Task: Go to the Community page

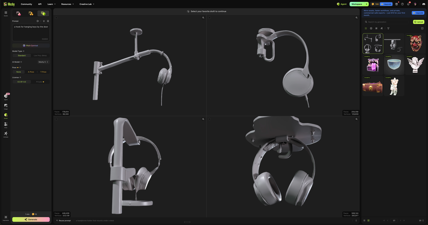Action: (x=26, y=4)
